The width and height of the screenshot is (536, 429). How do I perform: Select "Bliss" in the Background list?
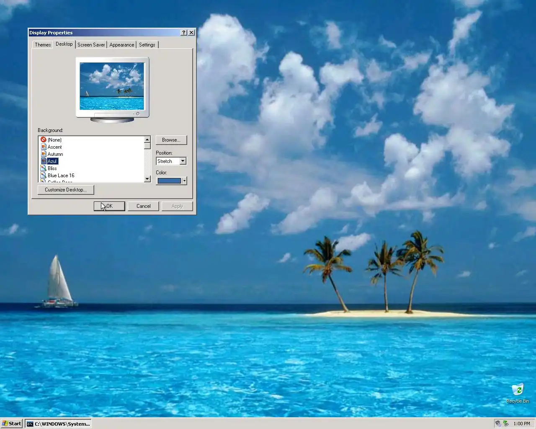coord(52,168)
